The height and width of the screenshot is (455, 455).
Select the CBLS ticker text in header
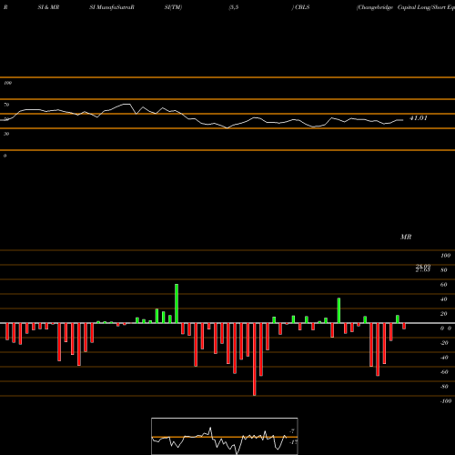(302, 7)
